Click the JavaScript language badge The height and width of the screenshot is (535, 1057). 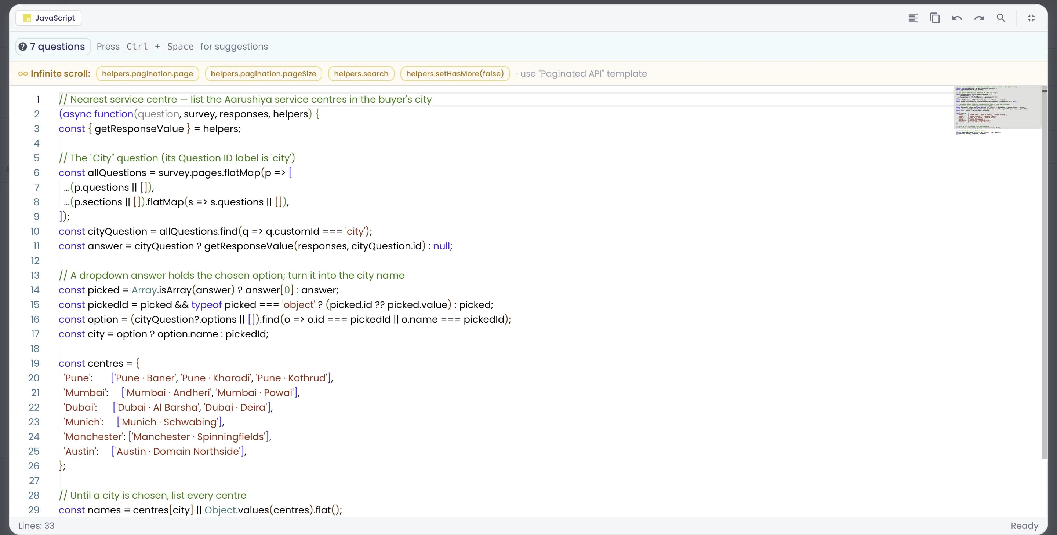(x=48, y=18)
